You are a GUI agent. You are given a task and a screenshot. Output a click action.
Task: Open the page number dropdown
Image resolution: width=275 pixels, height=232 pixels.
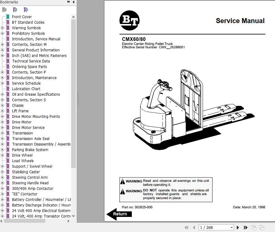pos(232,227)
